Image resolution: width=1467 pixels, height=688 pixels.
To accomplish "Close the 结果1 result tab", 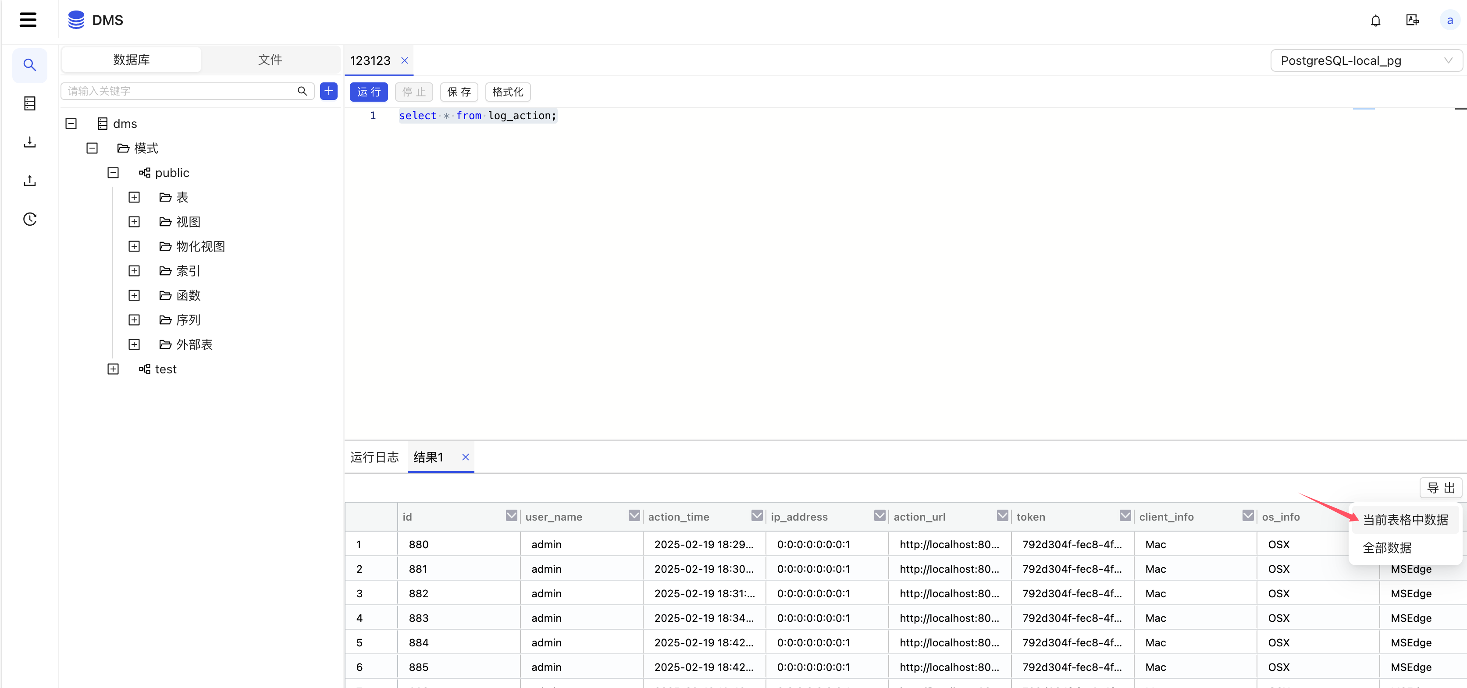I will click(465, 457).
